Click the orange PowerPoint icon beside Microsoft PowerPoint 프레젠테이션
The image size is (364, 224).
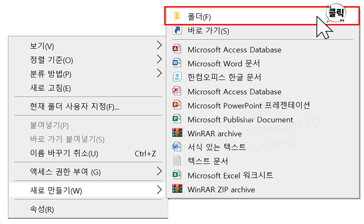pyautogui.click(x=177, y=105)
